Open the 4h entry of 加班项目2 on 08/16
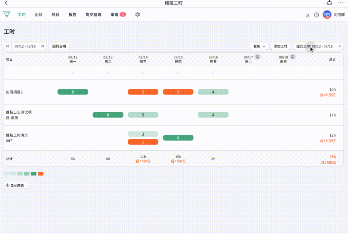The width and height of the screenshot is (348, 234). [x=213, y=92]
